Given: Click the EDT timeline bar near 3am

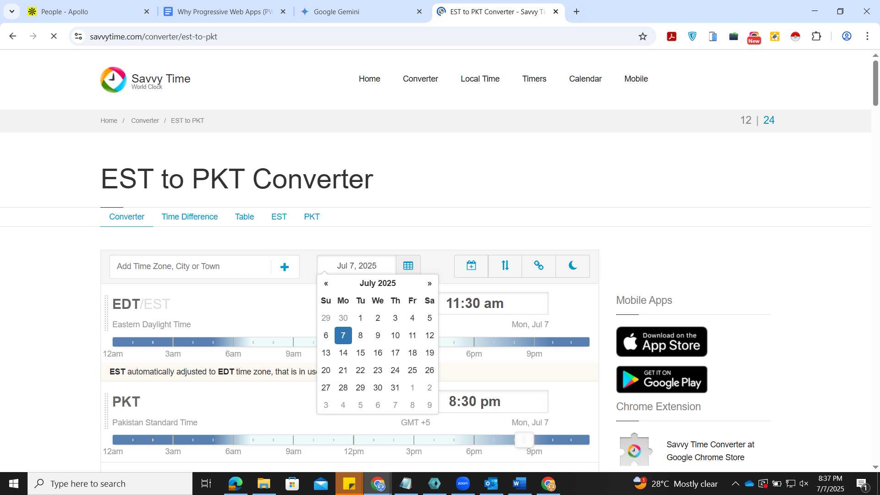Looking at the screenshot, I should point(173,342).
